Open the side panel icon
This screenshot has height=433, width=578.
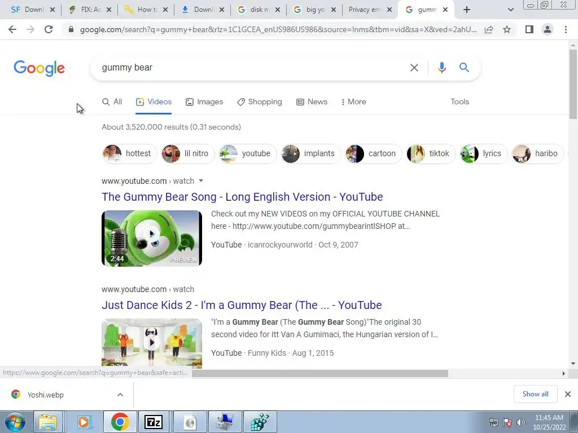(x=529, y=29)
